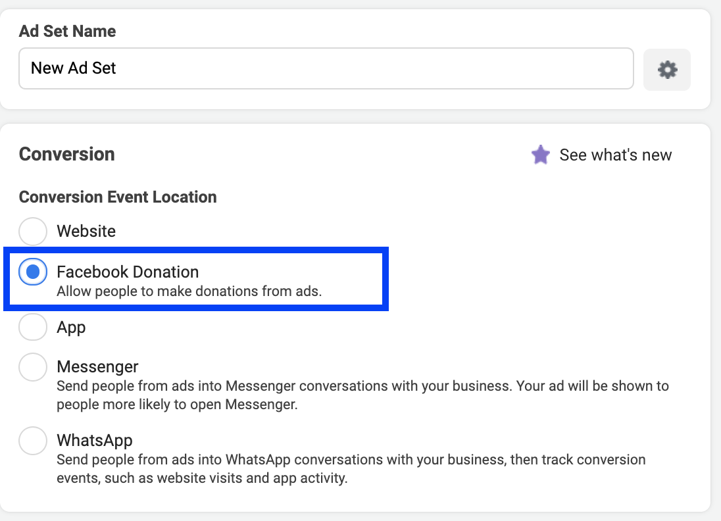Click the WhatsApp option label text

pos(94,441)
